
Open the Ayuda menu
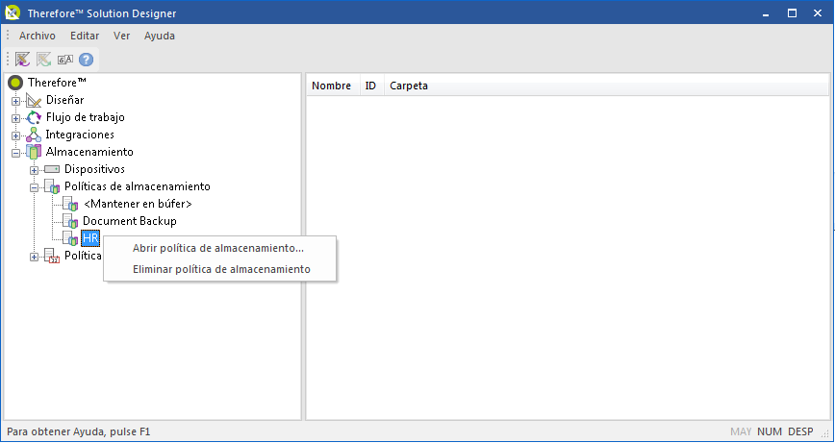(160, 36)
